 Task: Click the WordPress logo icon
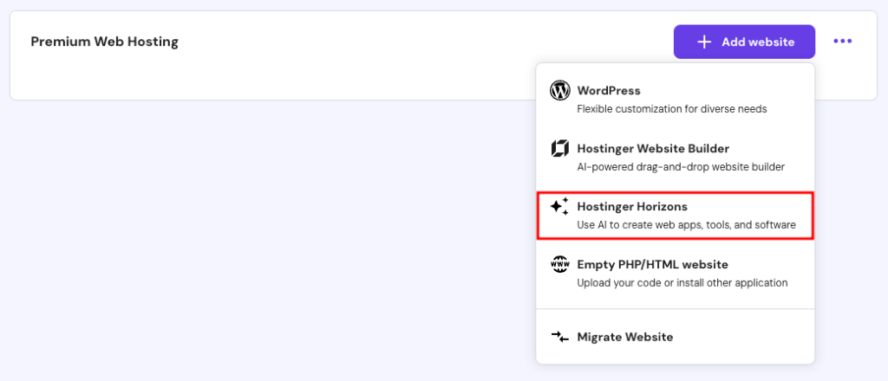tap(559, 90)
